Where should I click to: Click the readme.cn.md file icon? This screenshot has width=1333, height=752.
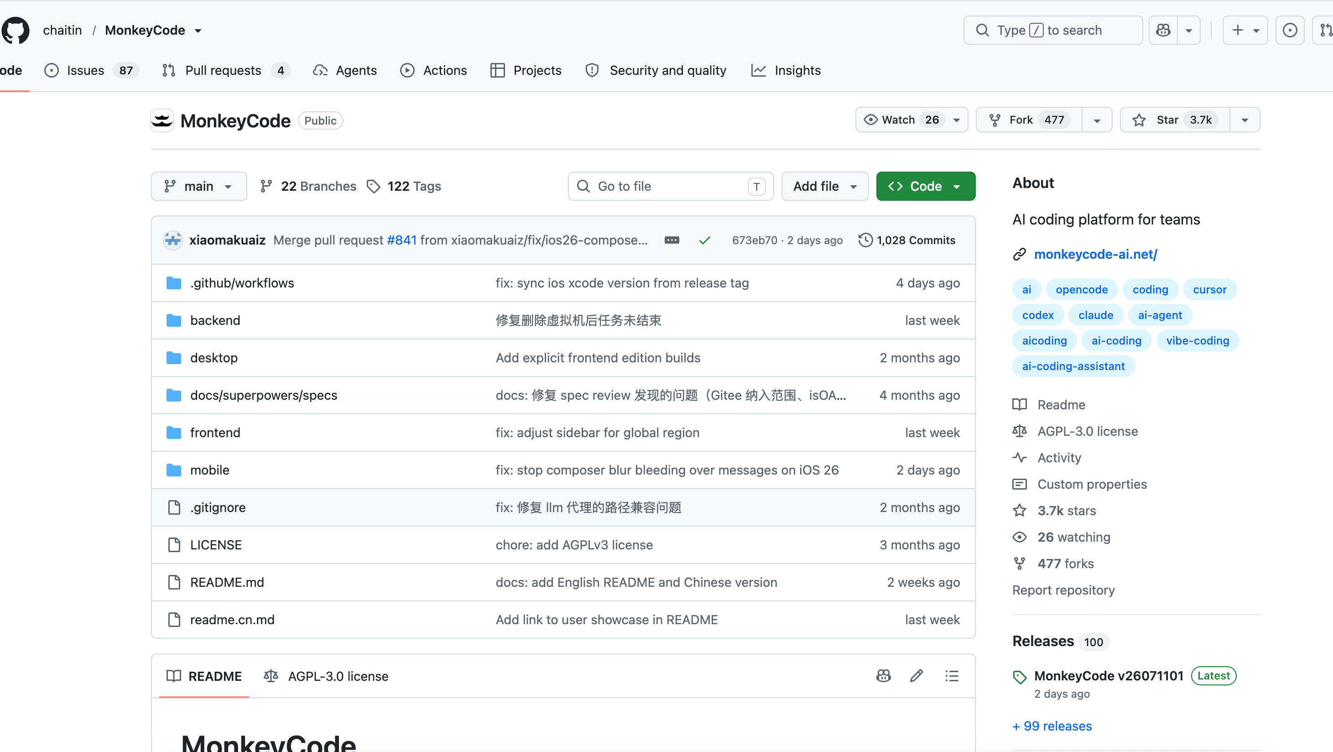coord(174,620)
